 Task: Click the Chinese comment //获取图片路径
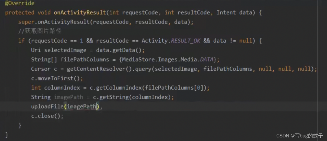40,31
